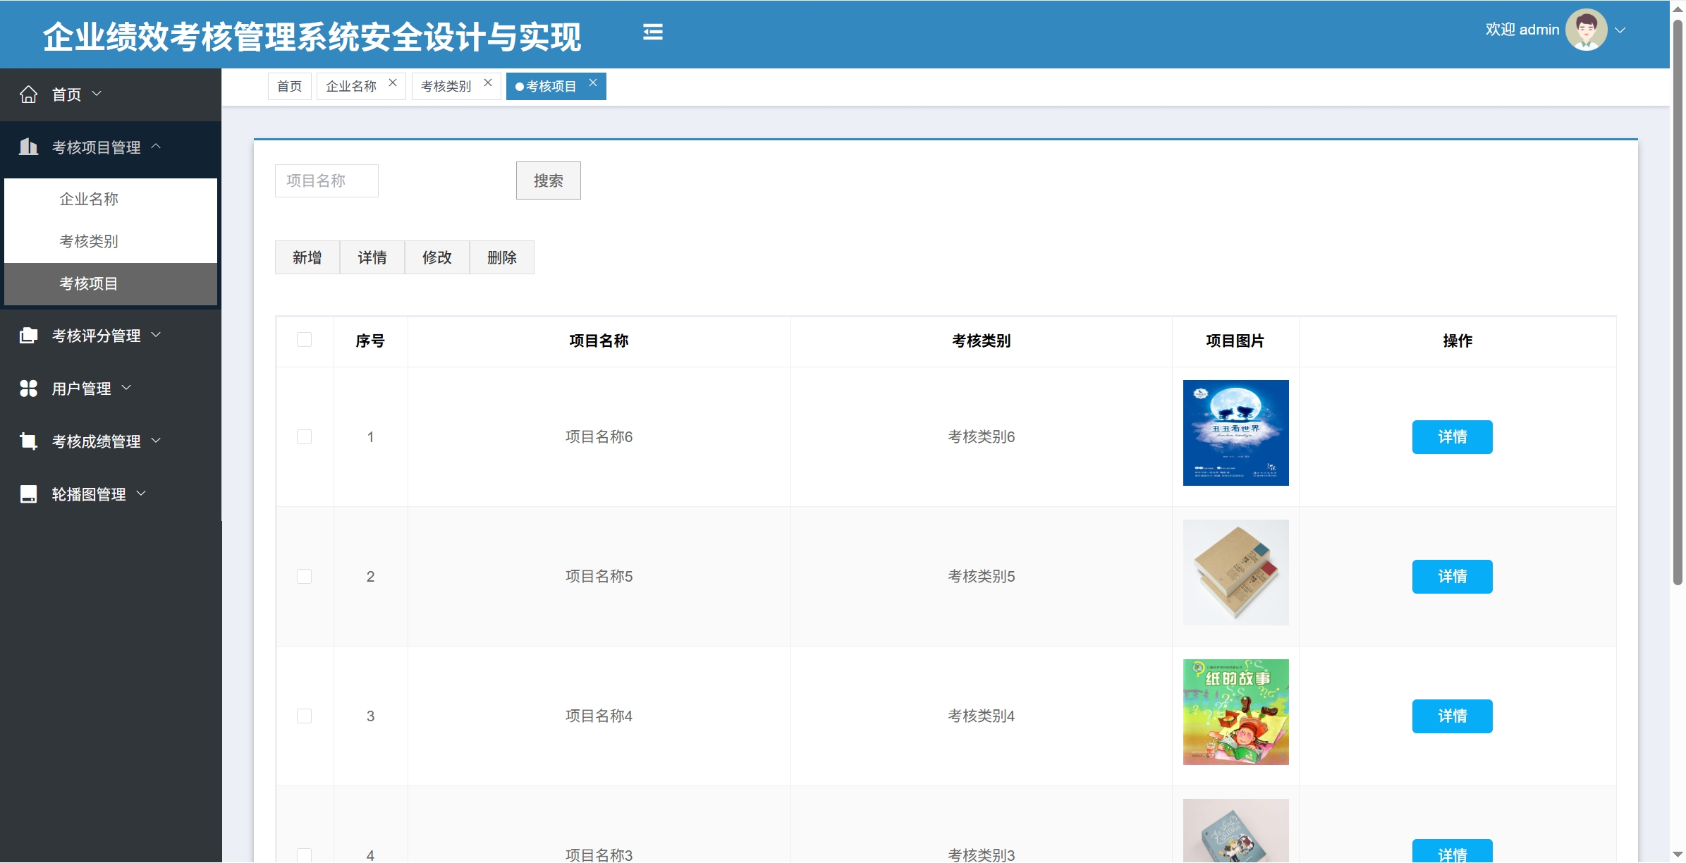Click the 考核评分管理 folder icon
Image resolution: width=1686 pixels, height=863 pixels.
click(29, 336)
